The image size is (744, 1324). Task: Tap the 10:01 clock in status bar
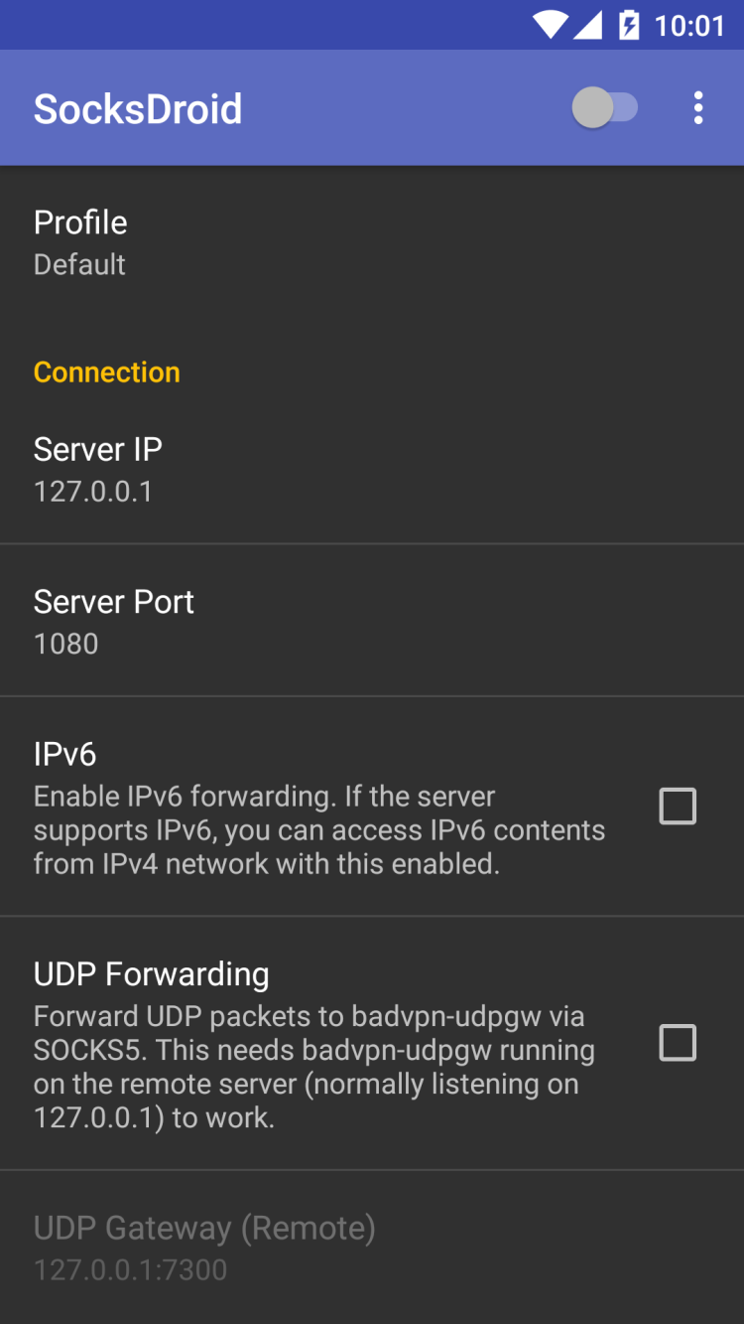click(x=689, y=25)
